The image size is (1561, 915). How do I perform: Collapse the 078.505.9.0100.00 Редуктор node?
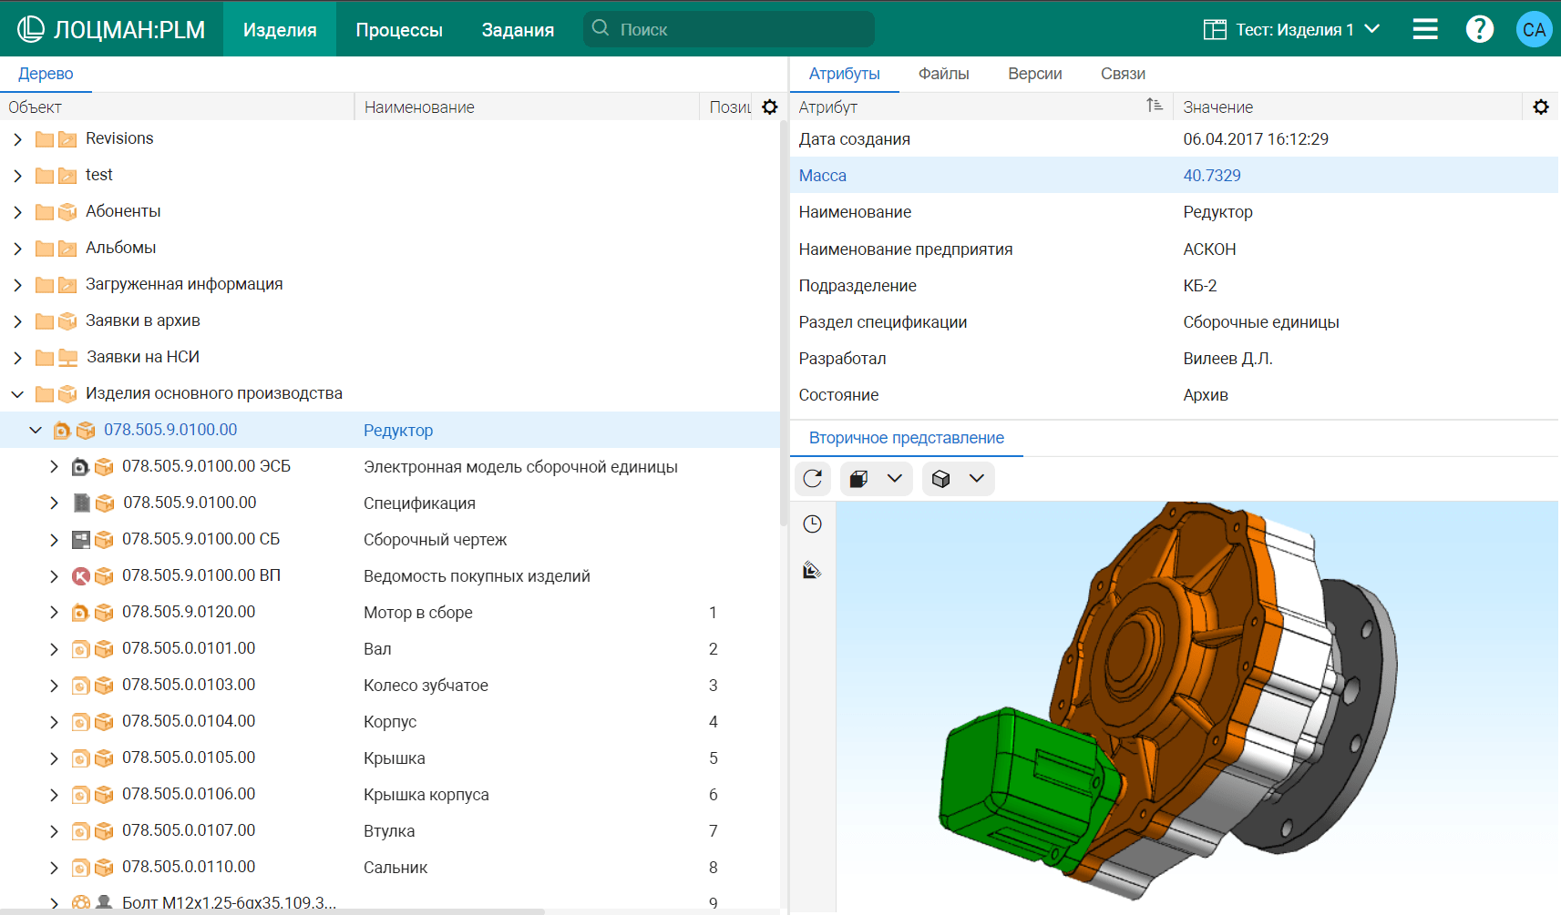pos(36,430)
